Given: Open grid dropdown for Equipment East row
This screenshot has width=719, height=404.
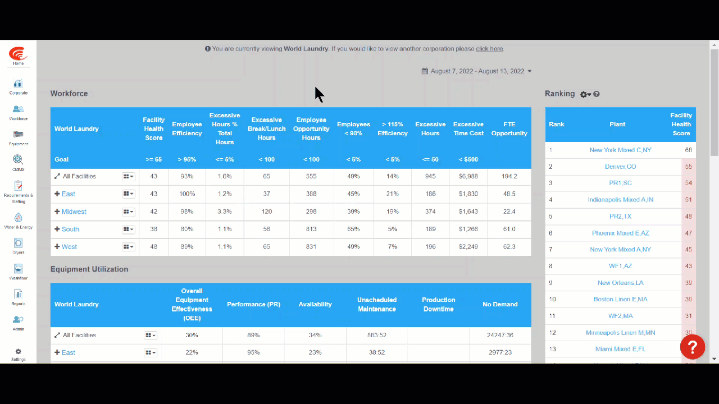Looking at the screenshot, I should point(151,353).
